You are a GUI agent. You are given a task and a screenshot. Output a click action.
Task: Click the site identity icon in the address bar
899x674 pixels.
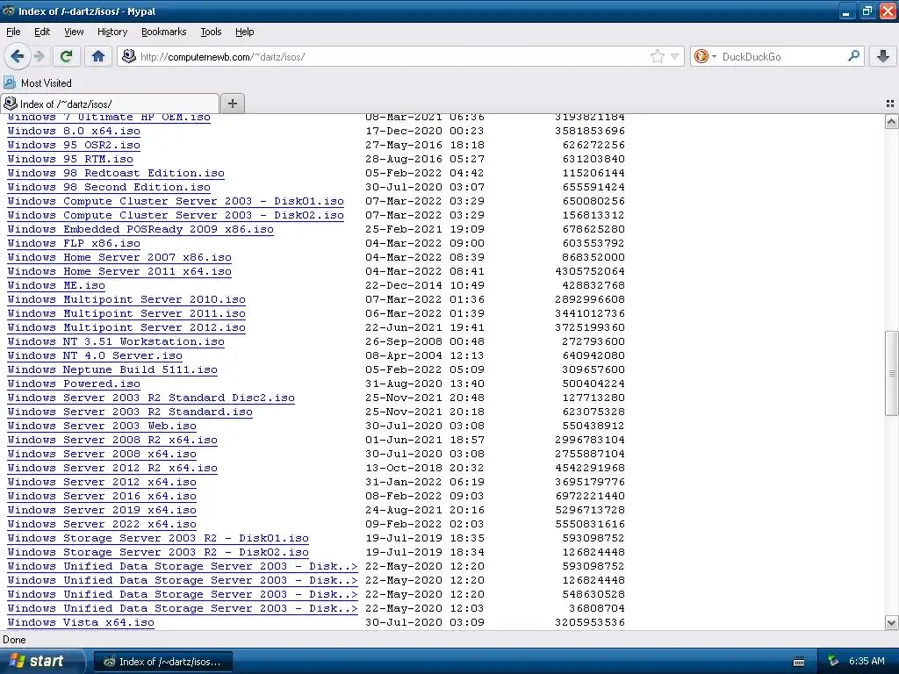129,56
